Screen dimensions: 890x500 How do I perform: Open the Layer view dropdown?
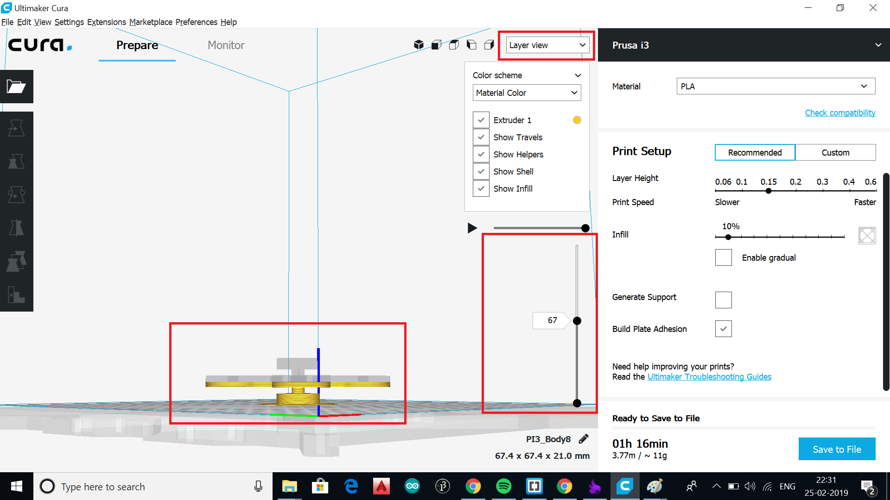[x=547, y=45]
